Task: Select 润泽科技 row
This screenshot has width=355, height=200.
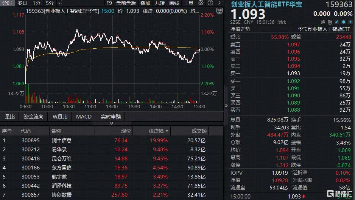Action: coord(112,186)
